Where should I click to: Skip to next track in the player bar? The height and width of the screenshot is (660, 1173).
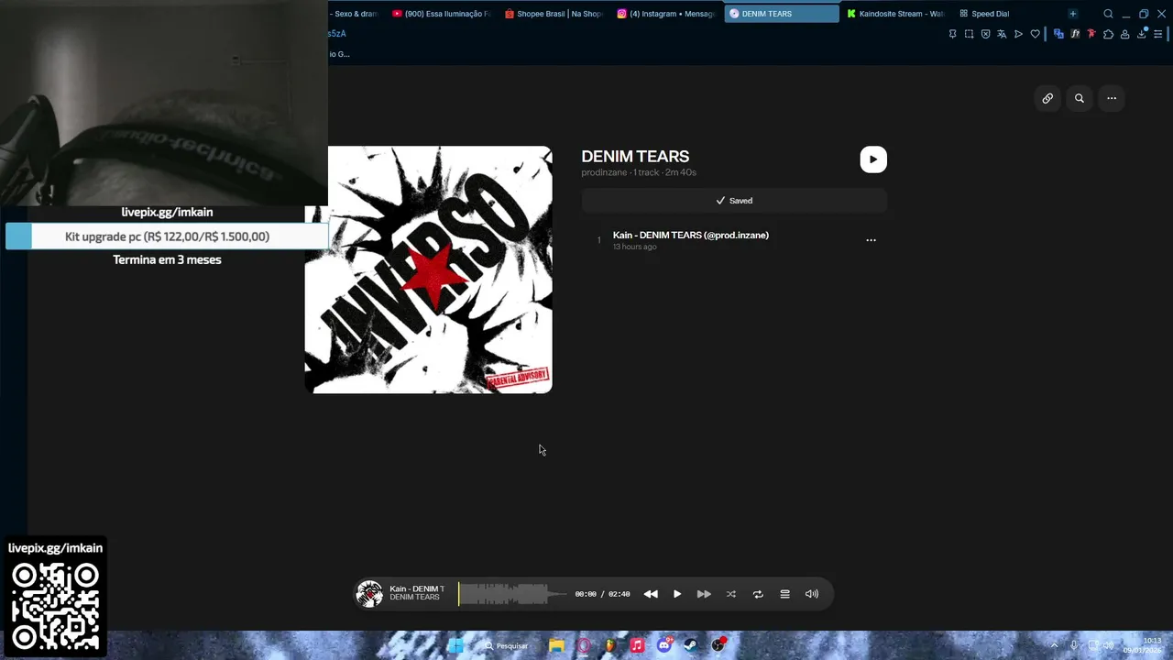704,594
